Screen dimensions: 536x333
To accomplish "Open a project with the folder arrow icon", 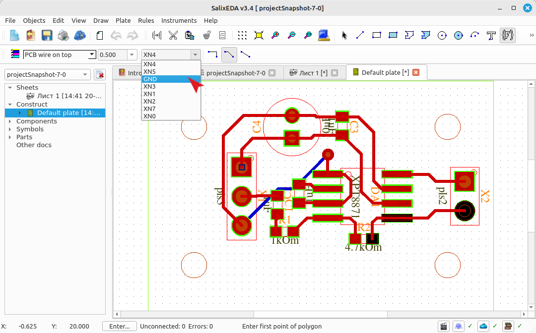I will click(30, 35).
